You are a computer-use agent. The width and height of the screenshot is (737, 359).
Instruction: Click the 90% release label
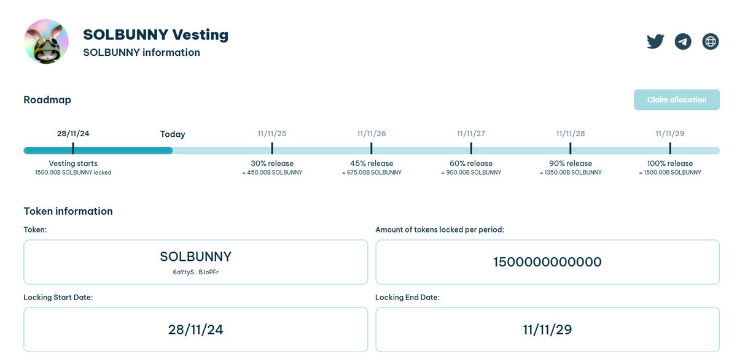click(571, 163)
